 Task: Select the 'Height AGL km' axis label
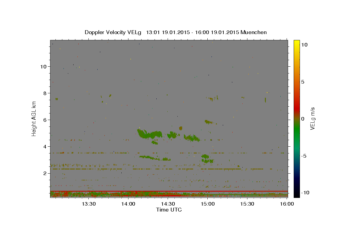point(34,118)
